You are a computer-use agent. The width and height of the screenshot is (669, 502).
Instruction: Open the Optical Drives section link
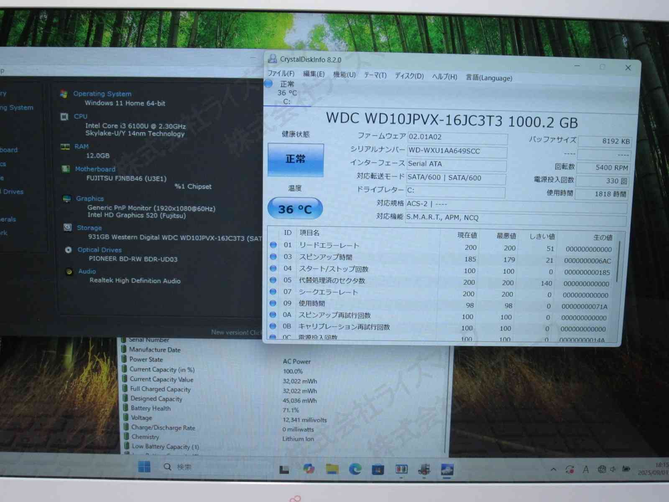[x=100, y=250]
